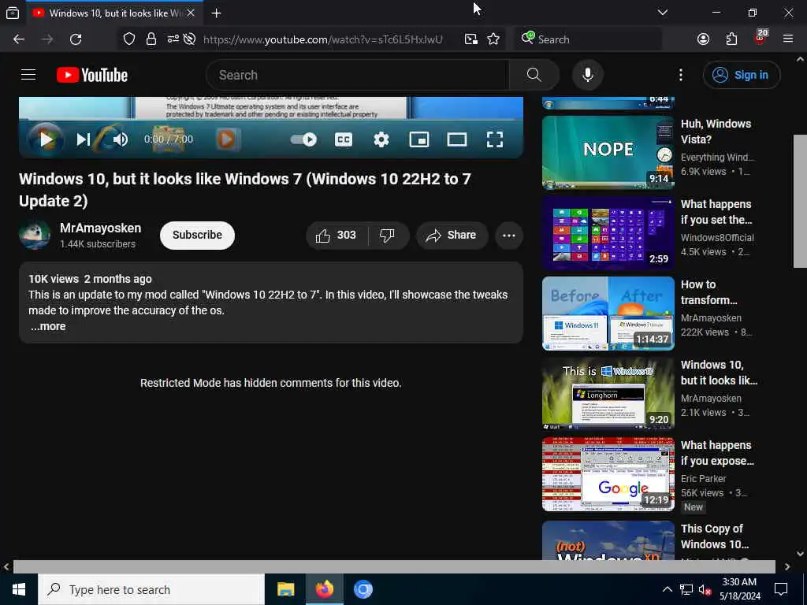
Task: Click autoplay blocked icon in address bar
Action: (189, 39)
